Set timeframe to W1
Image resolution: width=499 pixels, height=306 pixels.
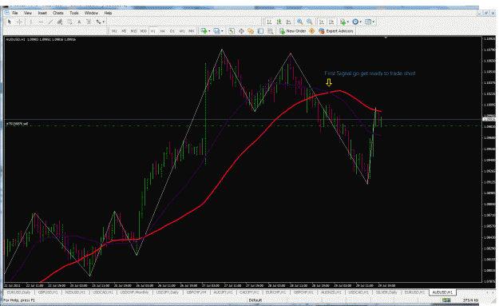click(x=182, y=31)
